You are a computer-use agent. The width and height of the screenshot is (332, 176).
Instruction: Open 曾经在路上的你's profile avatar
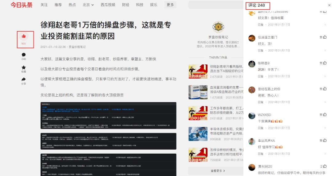click(x=252, y=90)
